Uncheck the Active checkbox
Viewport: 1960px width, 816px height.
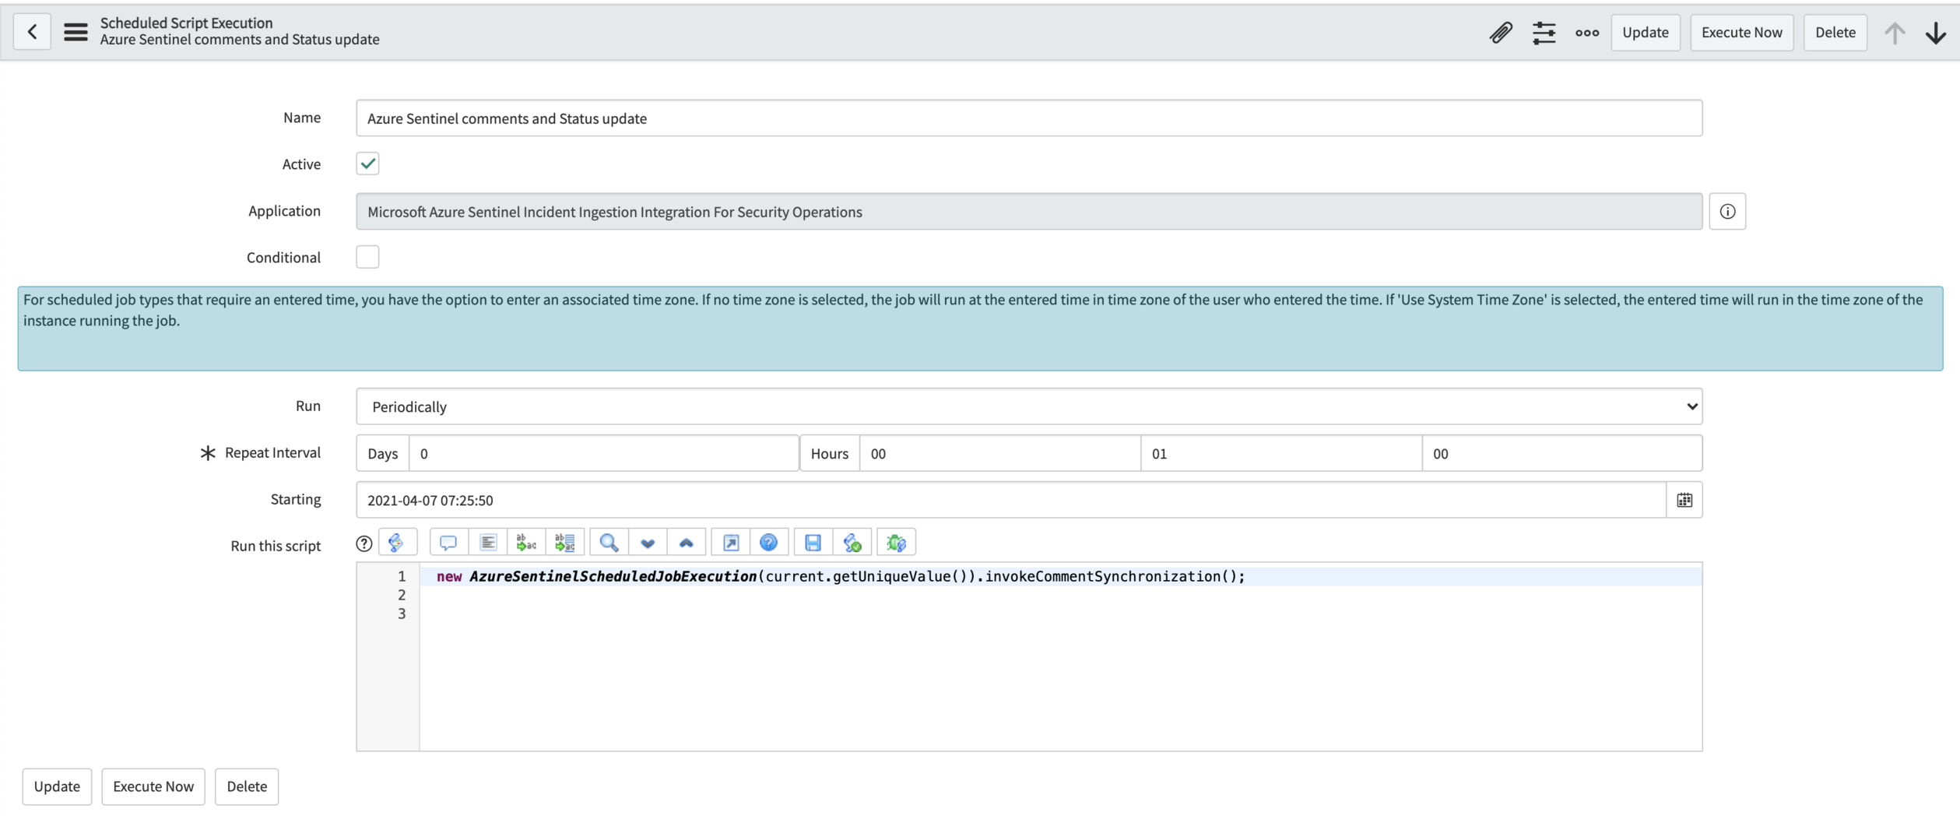(367, 164)
